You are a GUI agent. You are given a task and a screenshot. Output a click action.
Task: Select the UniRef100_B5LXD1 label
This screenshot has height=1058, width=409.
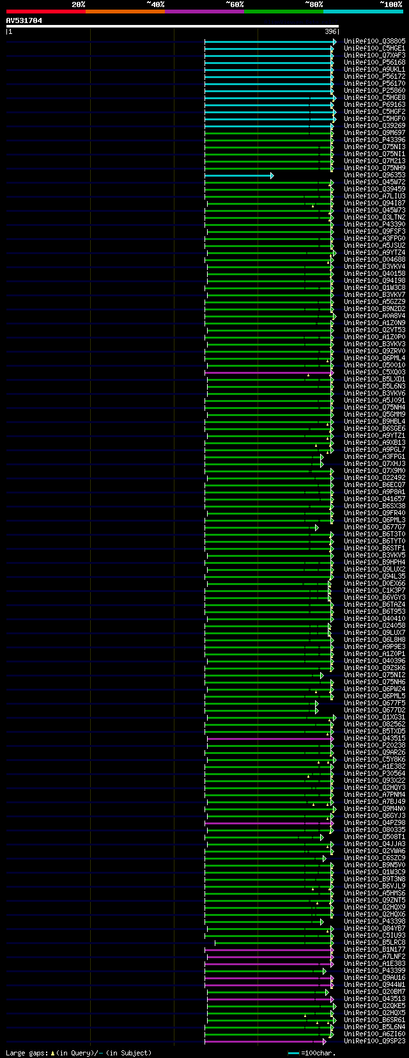[374, 379]
